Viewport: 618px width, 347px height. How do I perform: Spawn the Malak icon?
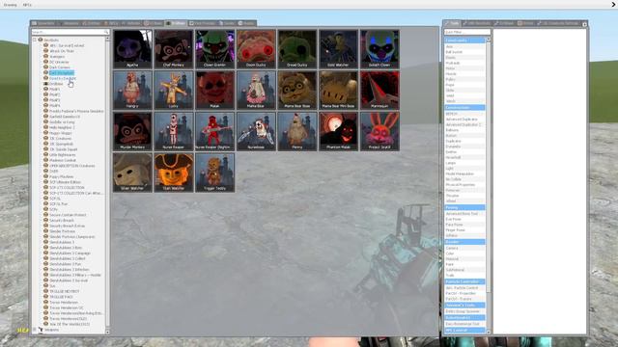point(214,90)
